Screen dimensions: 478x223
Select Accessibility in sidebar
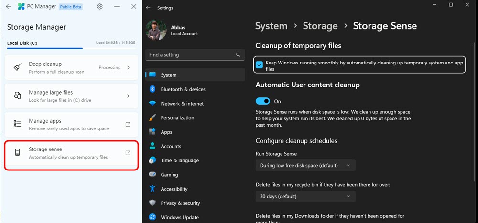(196, 189)
